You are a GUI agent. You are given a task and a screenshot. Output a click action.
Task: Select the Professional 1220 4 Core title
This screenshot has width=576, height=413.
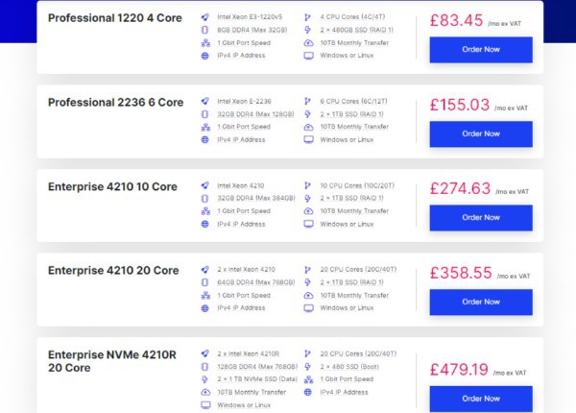(115, 18)
